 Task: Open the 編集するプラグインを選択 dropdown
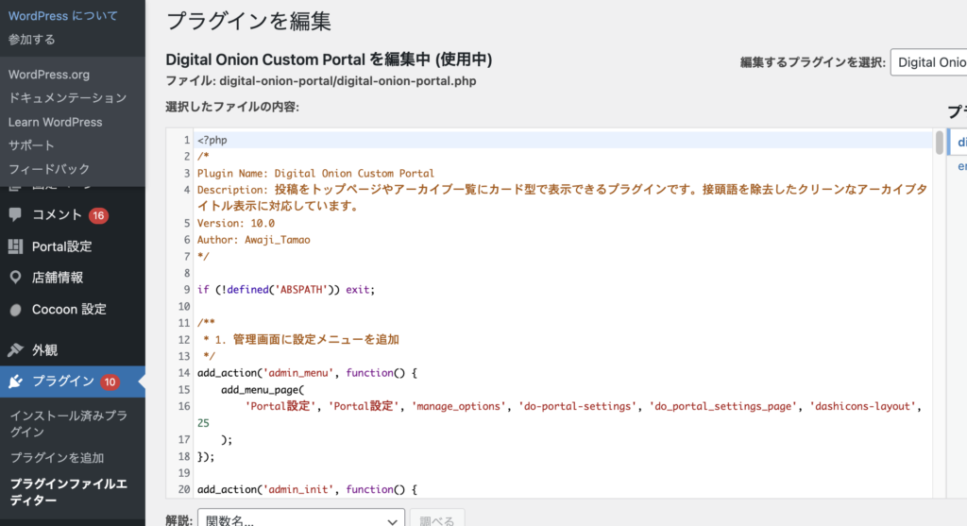click(x=927, y=62)
